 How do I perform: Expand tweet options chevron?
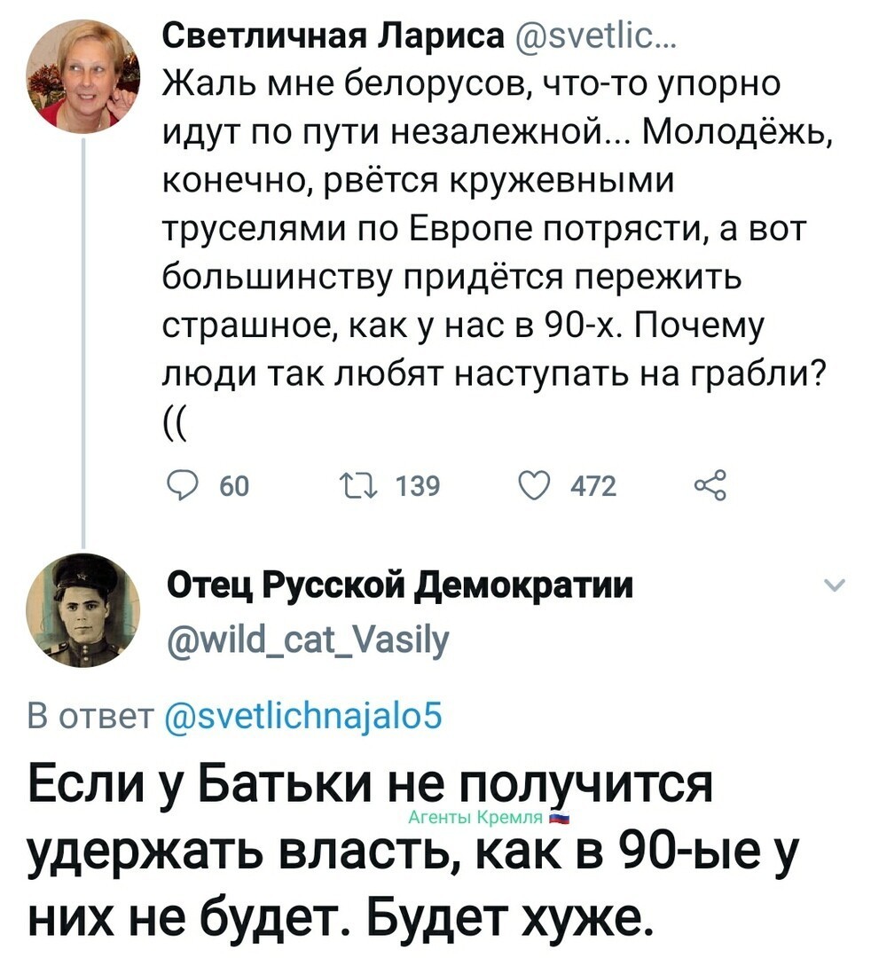click(x=835, y=585)
